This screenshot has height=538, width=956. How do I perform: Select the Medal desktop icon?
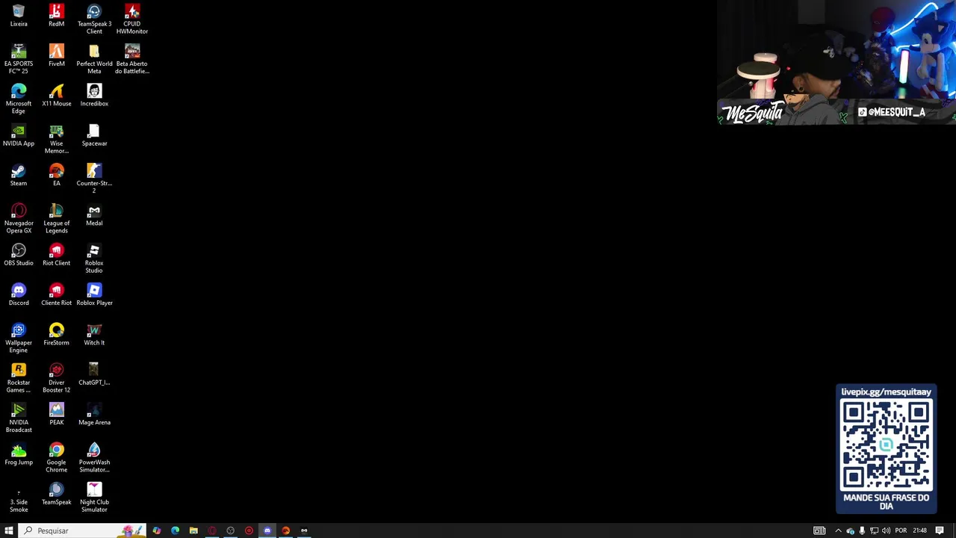(94, 214)
